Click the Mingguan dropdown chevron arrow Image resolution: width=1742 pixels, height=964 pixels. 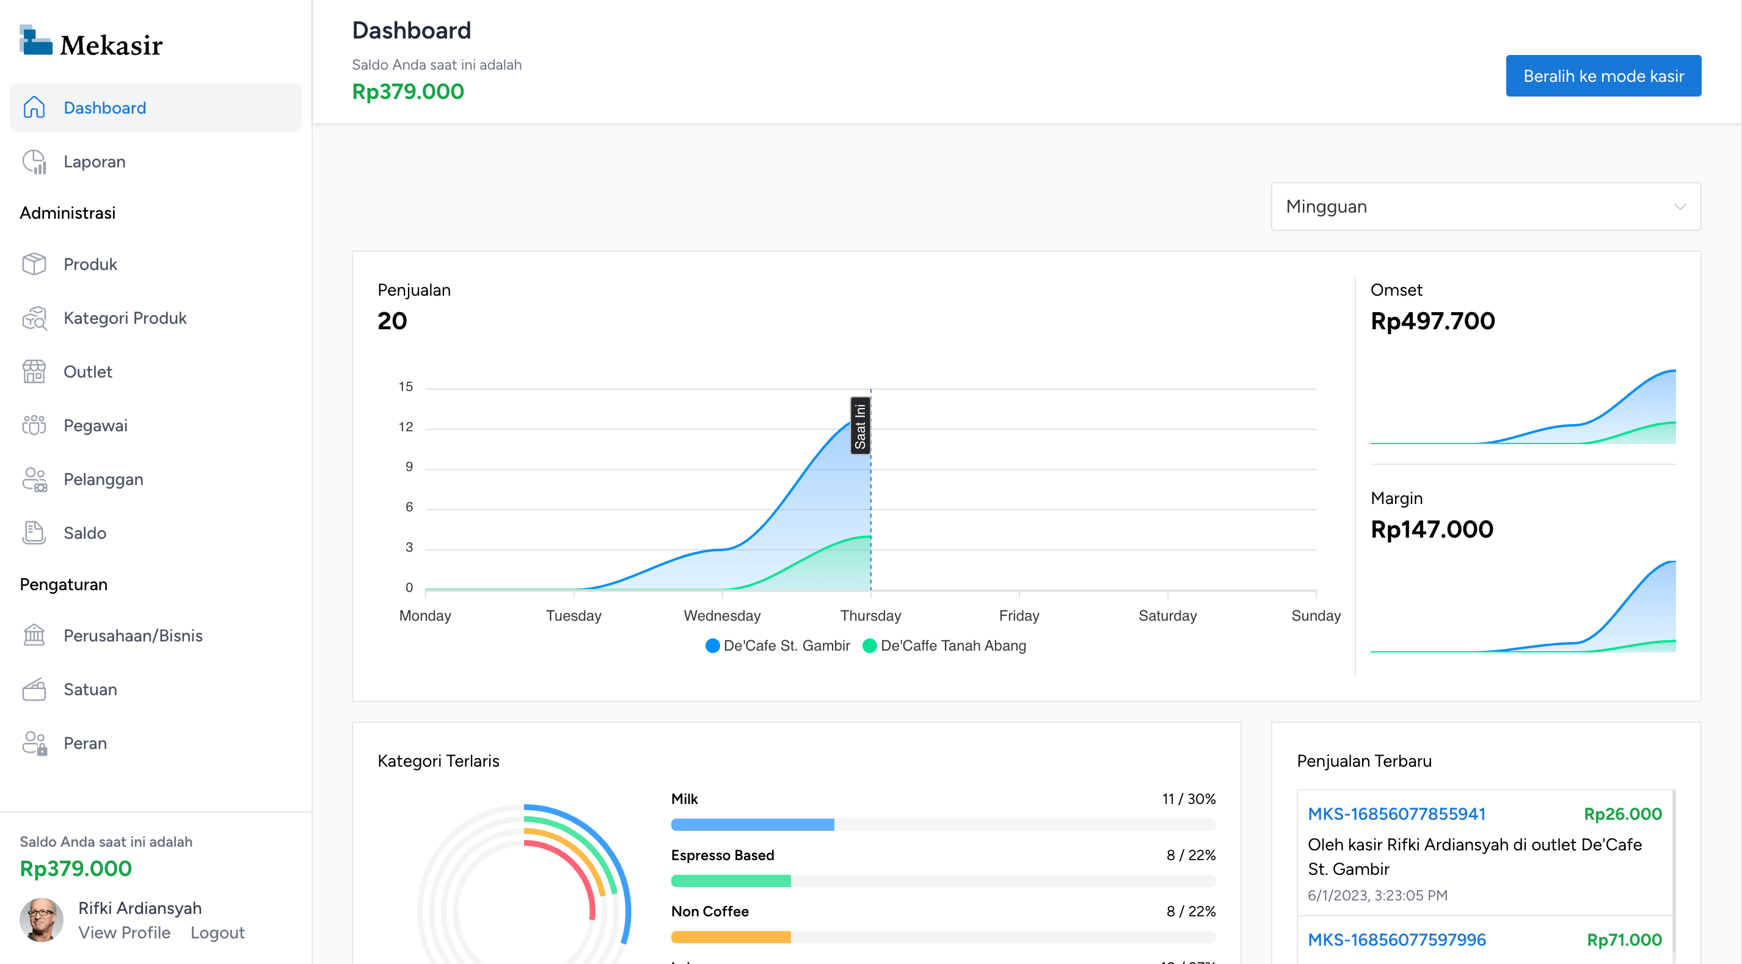click(x=1679, y=206)
